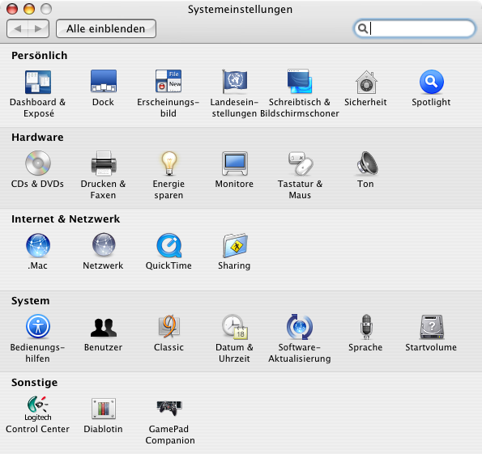Open CDs & DVDs settings
The width and height of the screenshot is (482, 454).
point(38,163)
